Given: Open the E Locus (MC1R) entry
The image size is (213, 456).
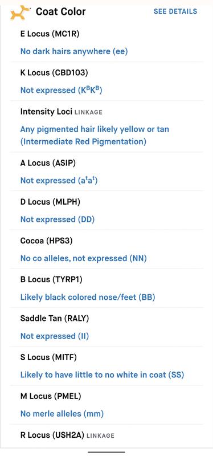Looking at the screenshot, I should coord(106,43).
